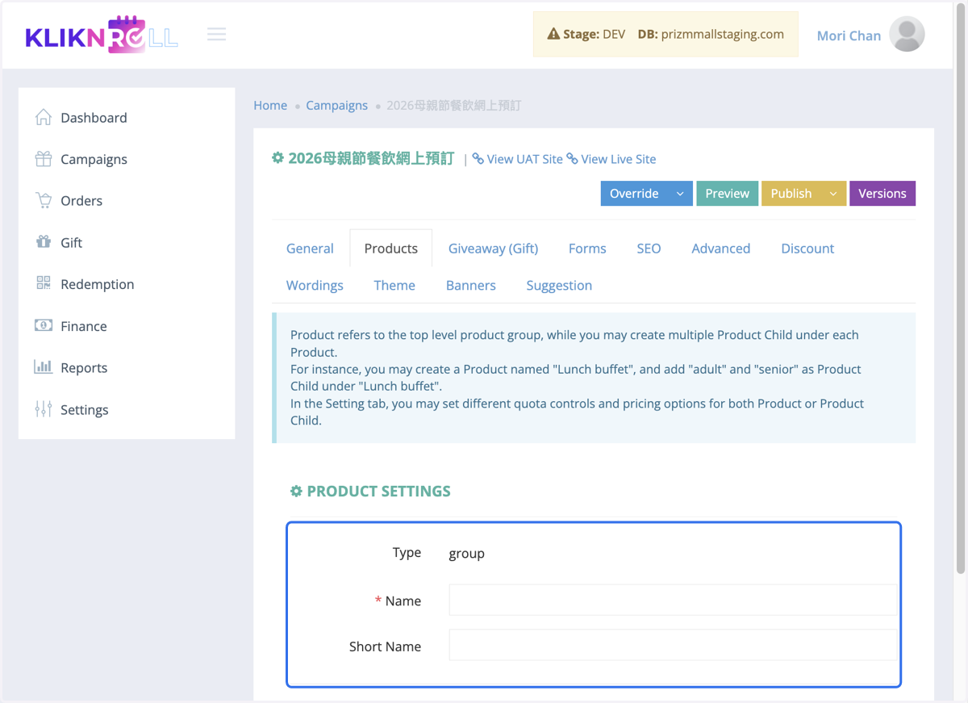
Task: Open the View UAT Site link
Action: point(524,159)
